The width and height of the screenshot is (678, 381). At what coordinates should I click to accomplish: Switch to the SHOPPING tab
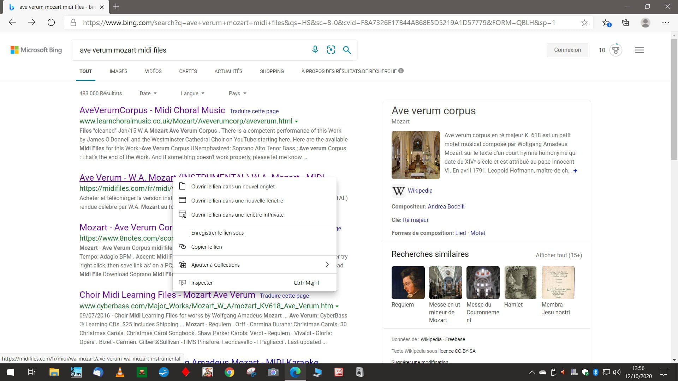pos(272,71)
